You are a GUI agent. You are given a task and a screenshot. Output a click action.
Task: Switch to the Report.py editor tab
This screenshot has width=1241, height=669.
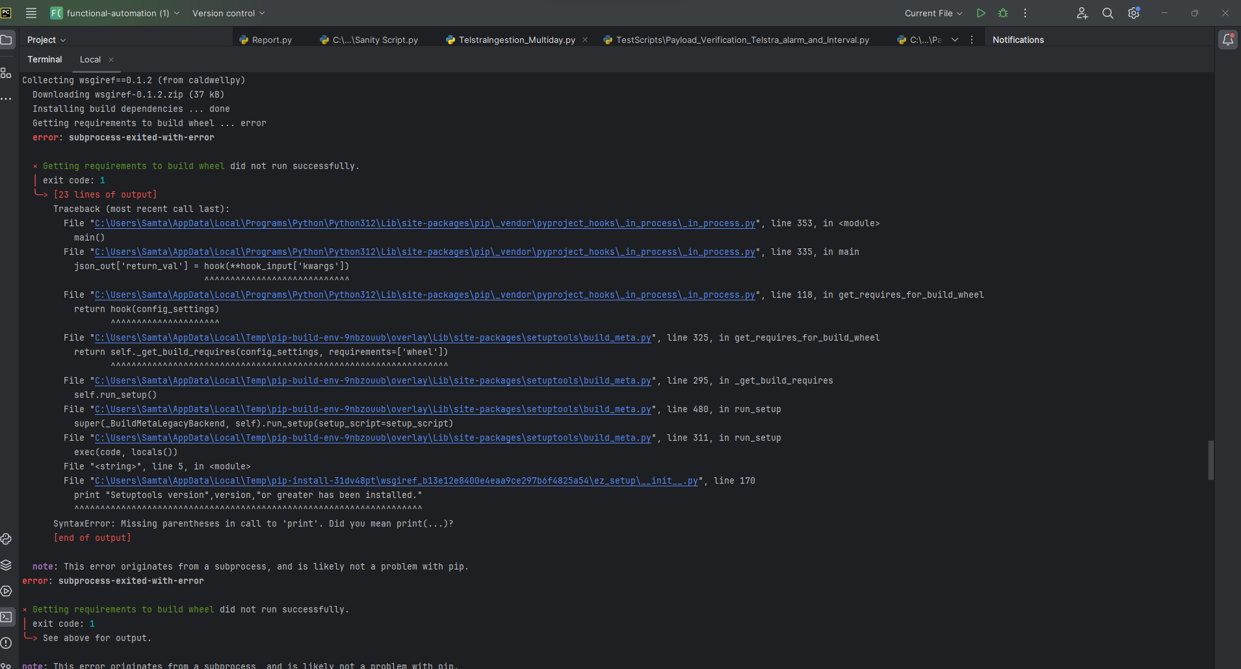(x=271, y=40)
